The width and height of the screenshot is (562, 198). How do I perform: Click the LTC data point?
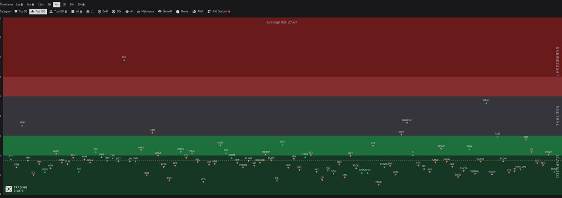tap(96, 152)
